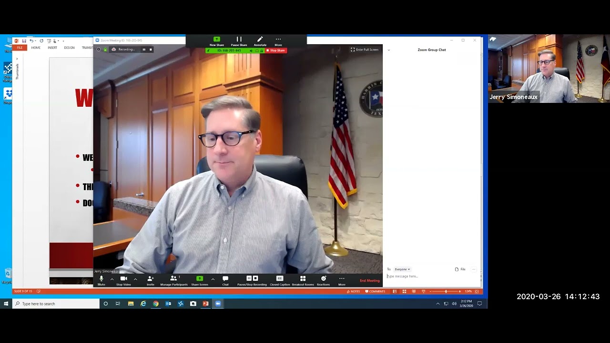610x343 pixels.
Task: Open Manage Participants panel
Action: [174, 281]
